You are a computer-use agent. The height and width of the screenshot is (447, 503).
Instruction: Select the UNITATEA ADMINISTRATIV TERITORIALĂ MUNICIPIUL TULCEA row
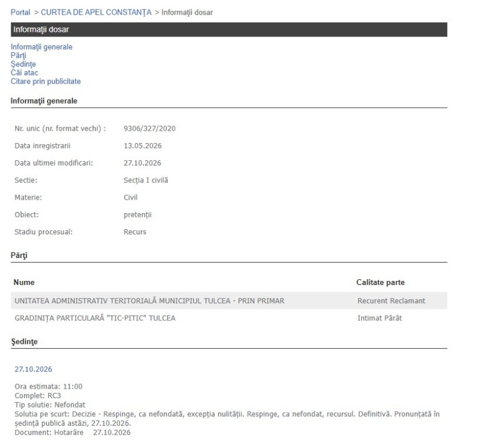pos(229,300)
